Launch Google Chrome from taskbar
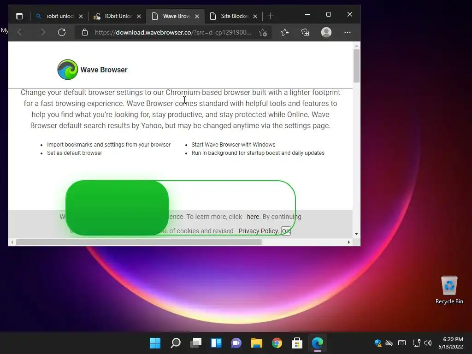The image size is (472, 354). [277, 343]
